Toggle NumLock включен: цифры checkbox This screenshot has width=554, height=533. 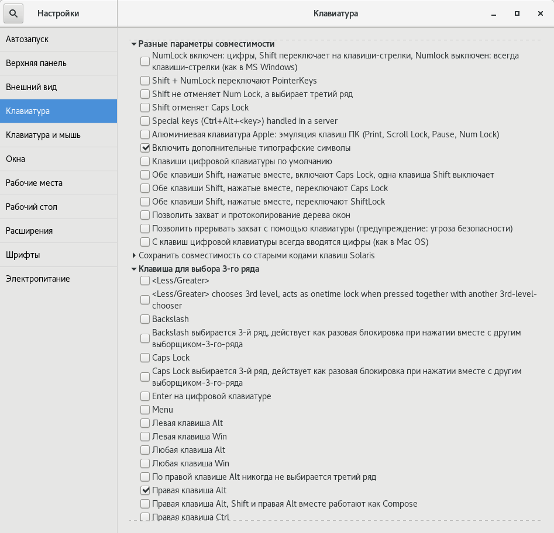(x=145, y=61)
